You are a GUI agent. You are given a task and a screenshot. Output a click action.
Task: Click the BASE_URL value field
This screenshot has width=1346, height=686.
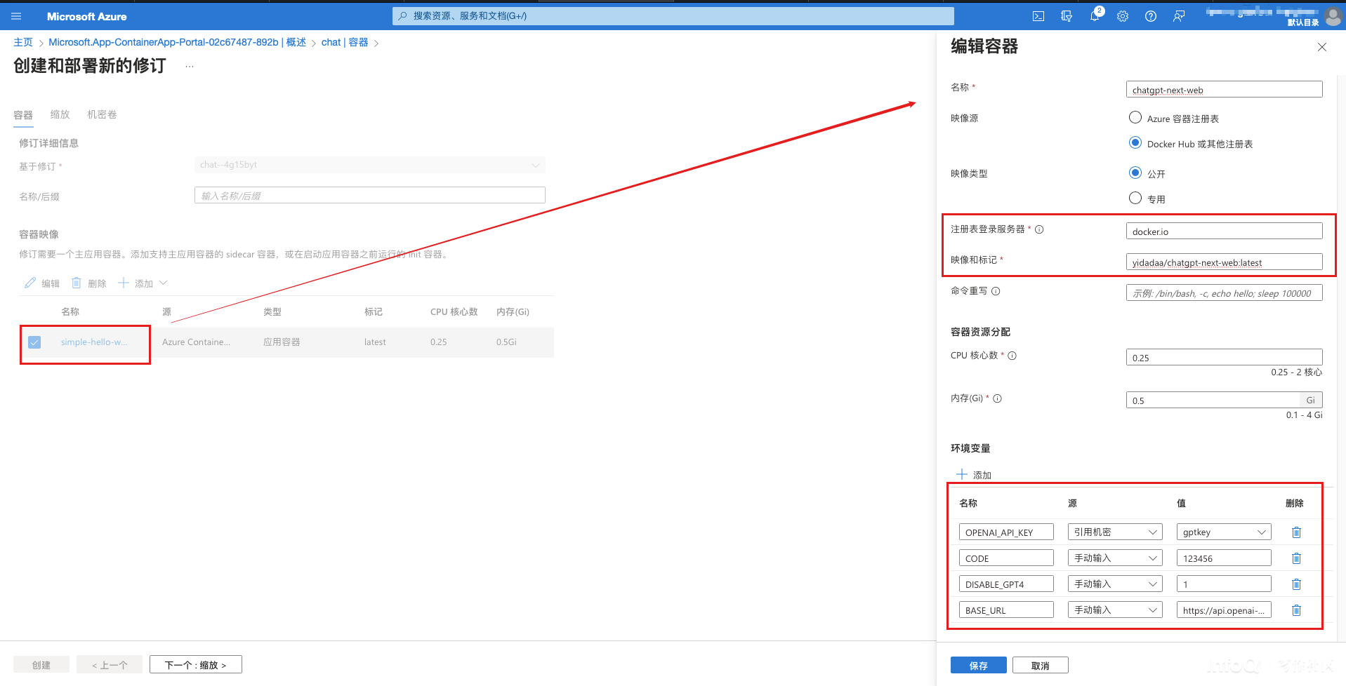click(x=1224, y=610)
